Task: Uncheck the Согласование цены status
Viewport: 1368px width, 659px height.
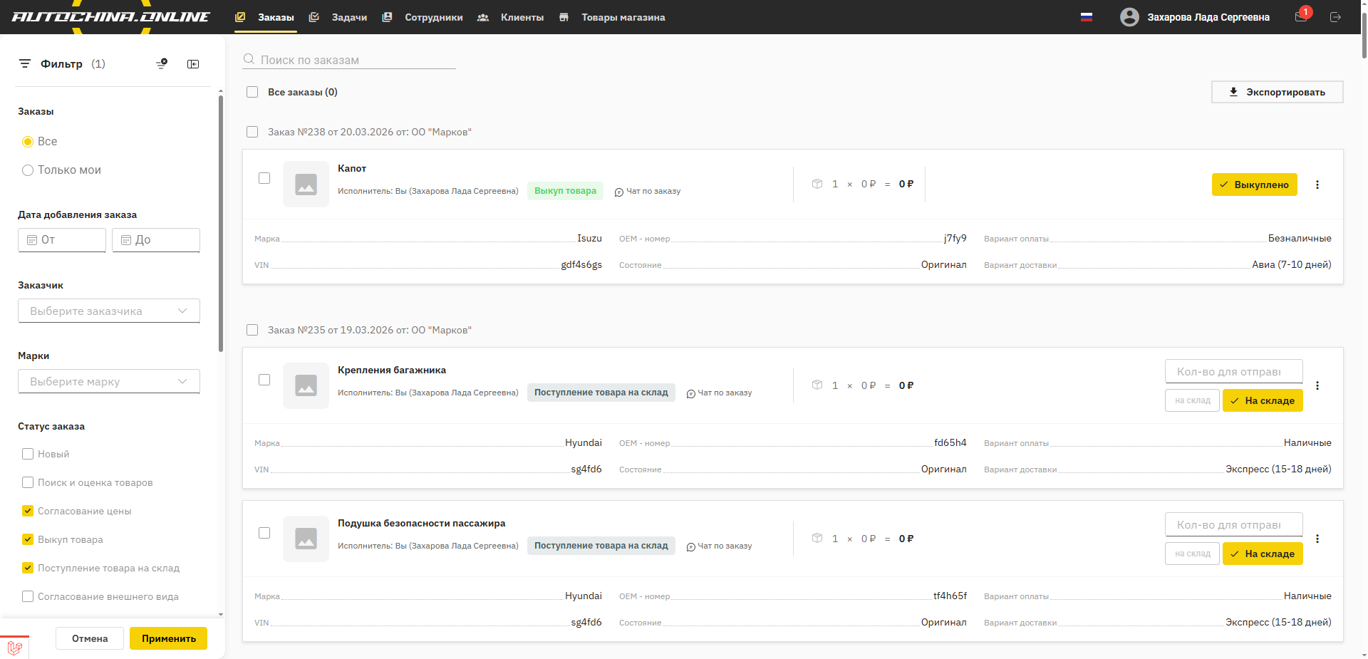Action: [28, 511]
